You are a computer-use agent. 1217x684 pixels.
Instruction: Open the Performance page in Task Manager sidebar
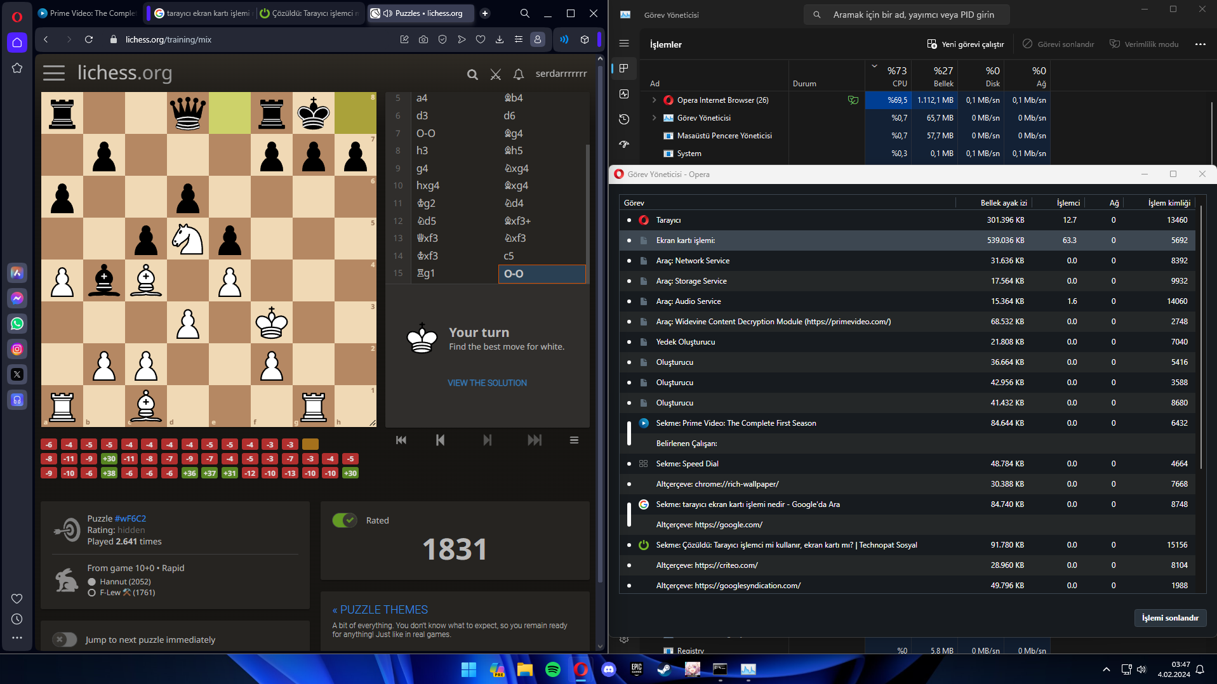(x=624, y=94)
